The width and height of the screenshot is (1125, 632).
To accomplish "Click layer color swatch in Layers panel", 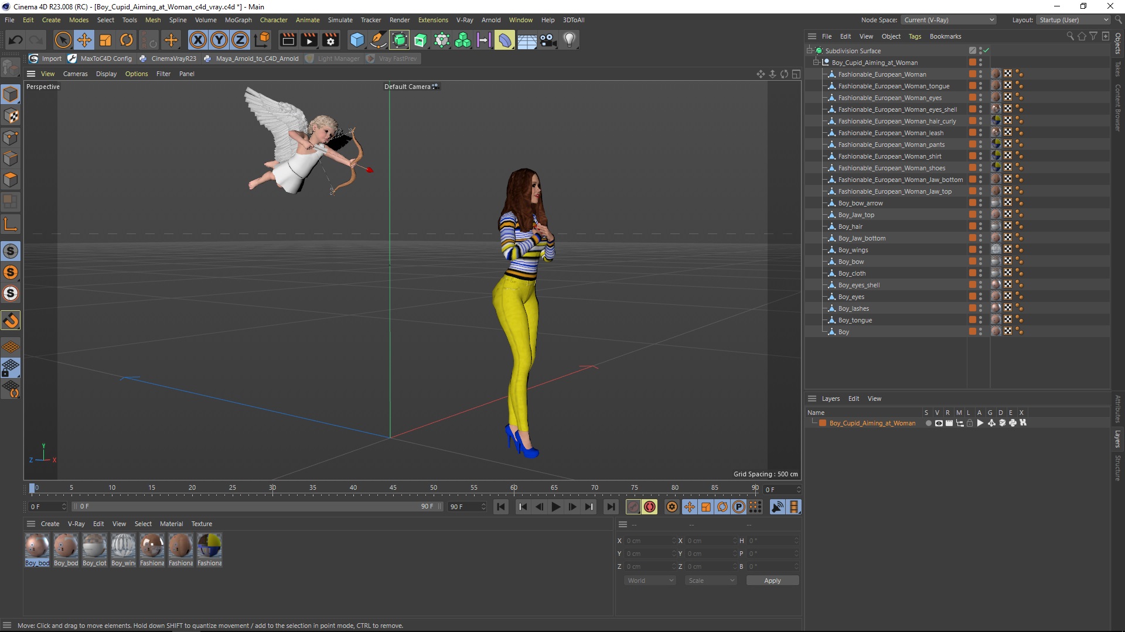I will coord(823,423).
